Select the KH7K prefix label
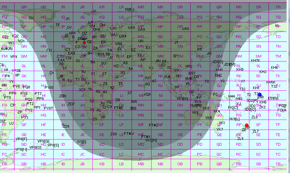 coord(255,61)
